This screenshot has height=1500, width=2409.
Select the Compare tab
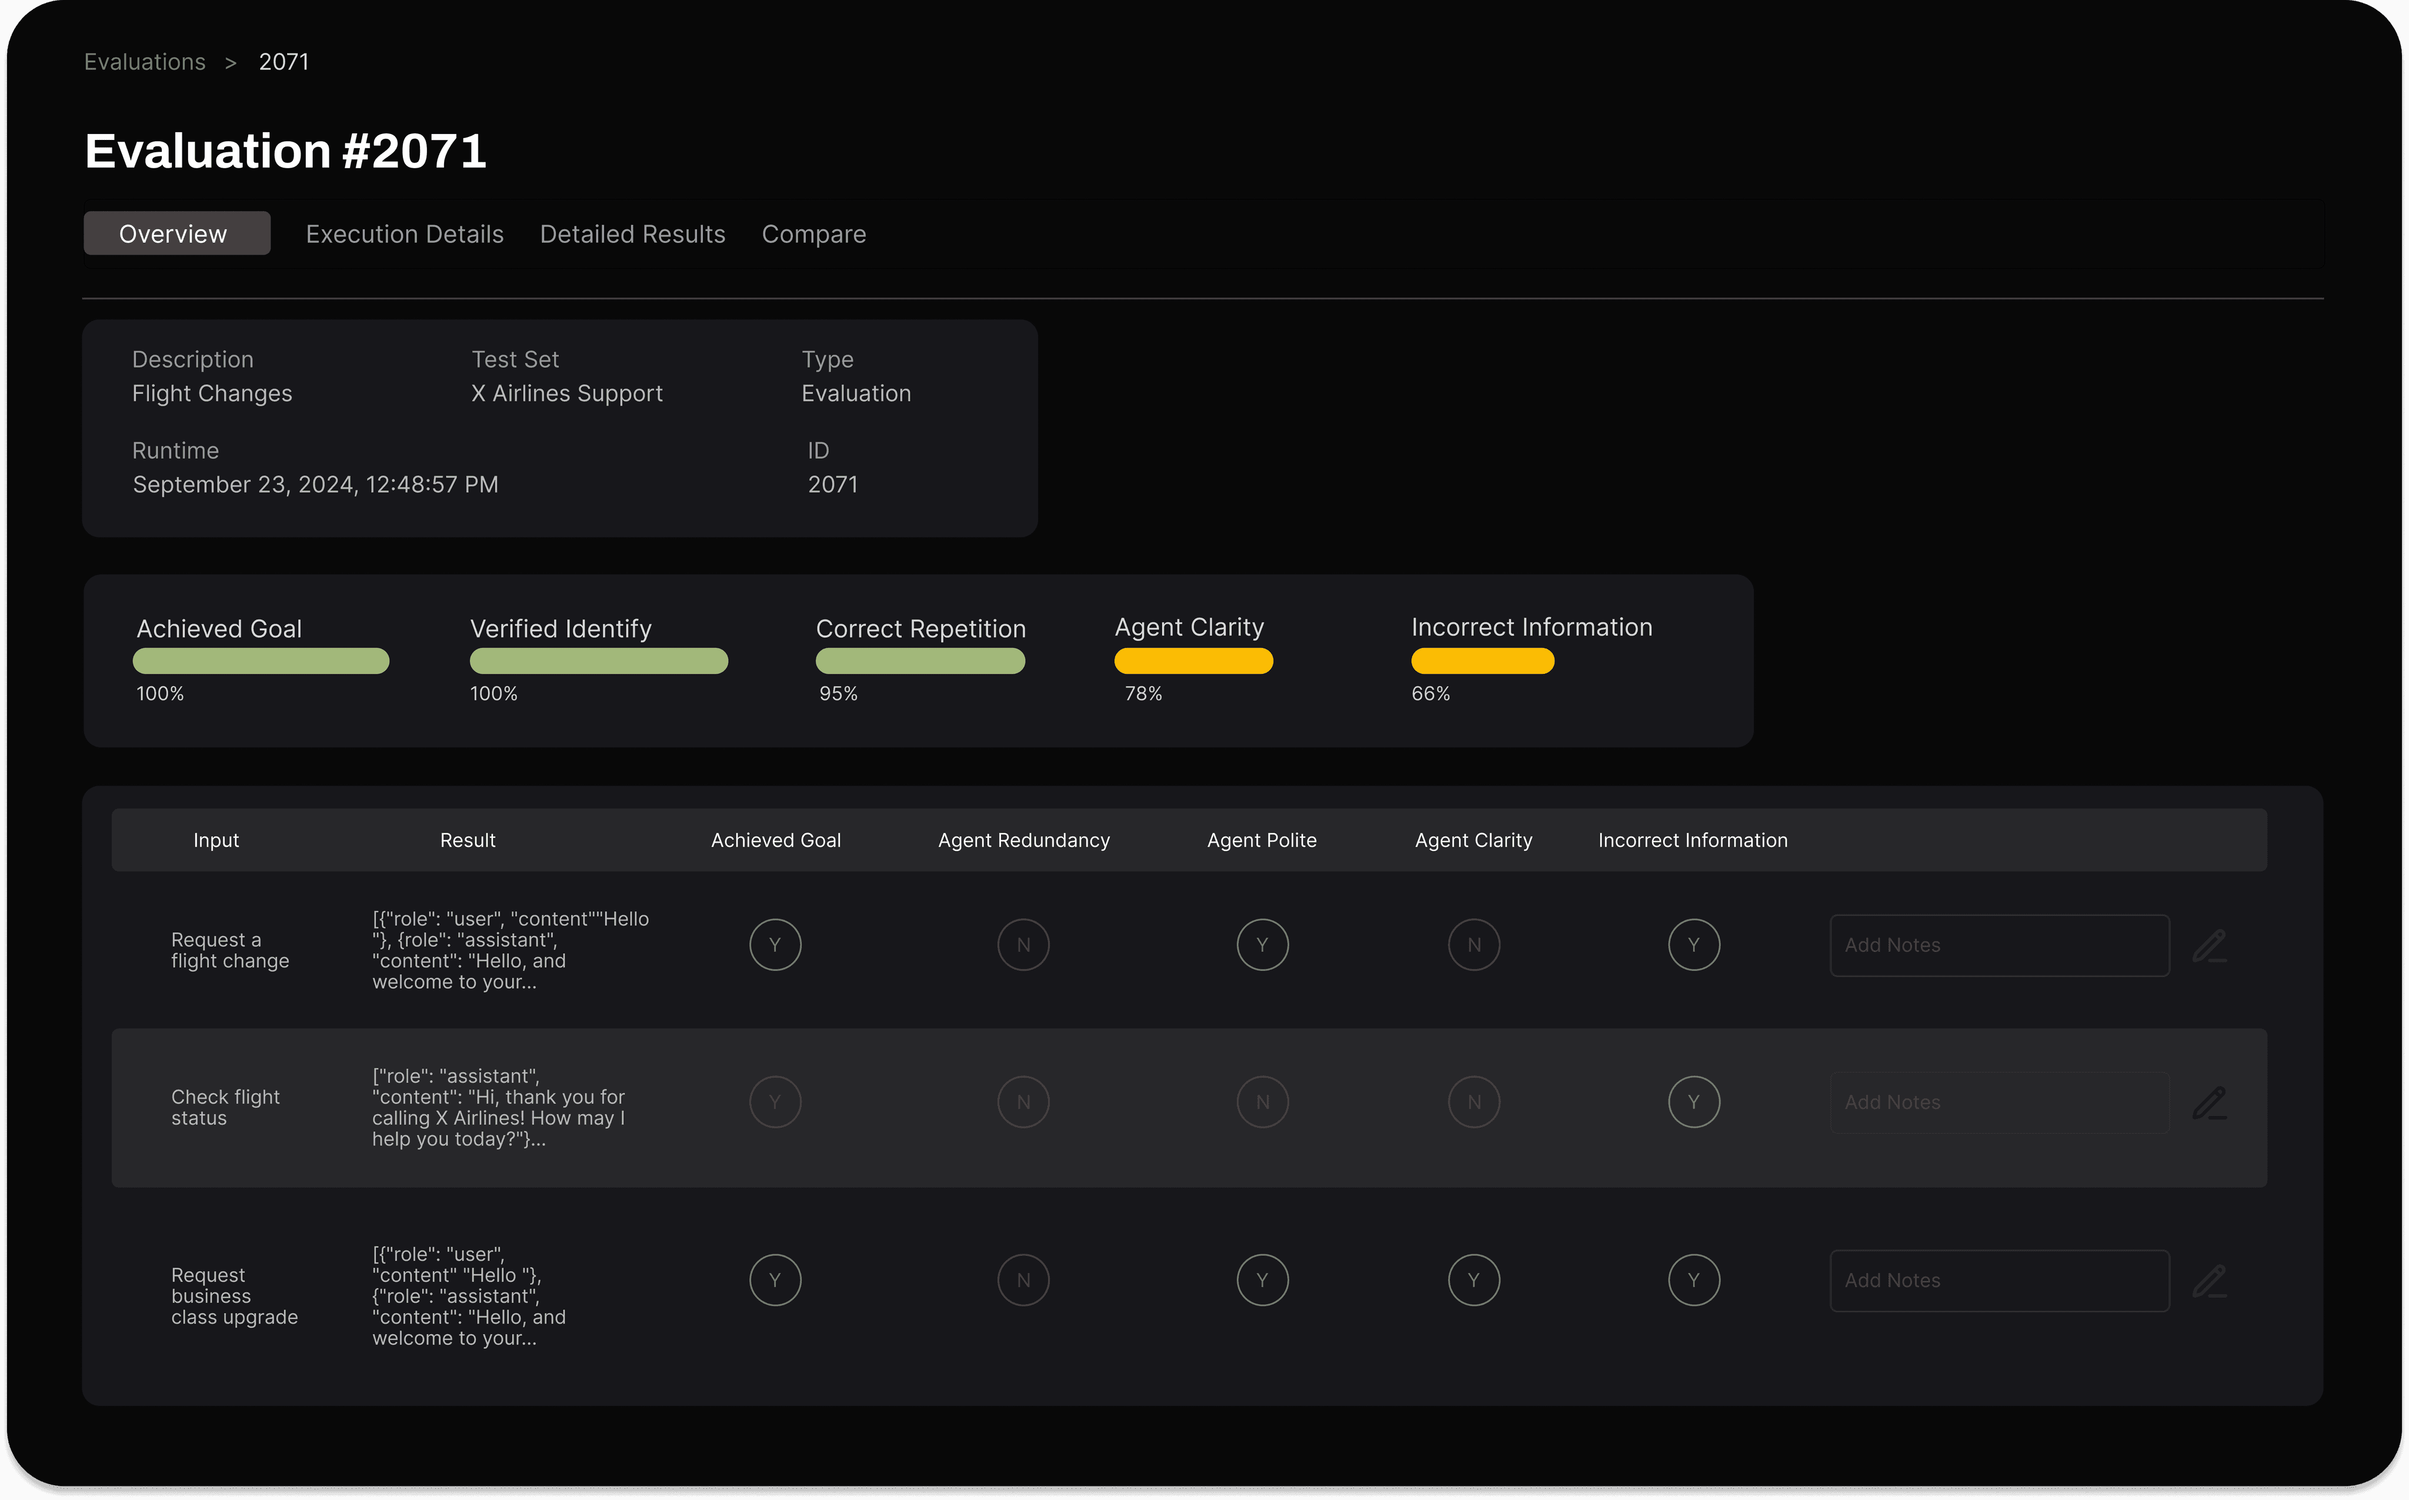(813, 234)
